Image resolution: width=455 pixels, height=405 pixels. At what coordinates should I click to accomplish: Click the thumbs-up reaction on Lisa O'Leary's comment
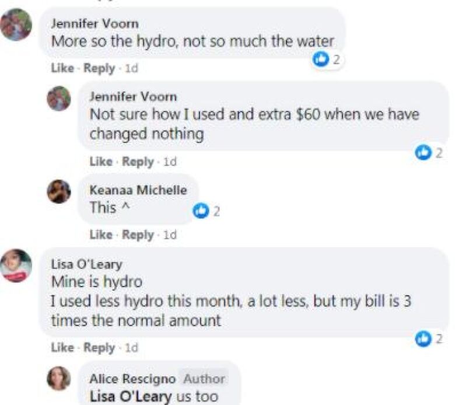422,338
